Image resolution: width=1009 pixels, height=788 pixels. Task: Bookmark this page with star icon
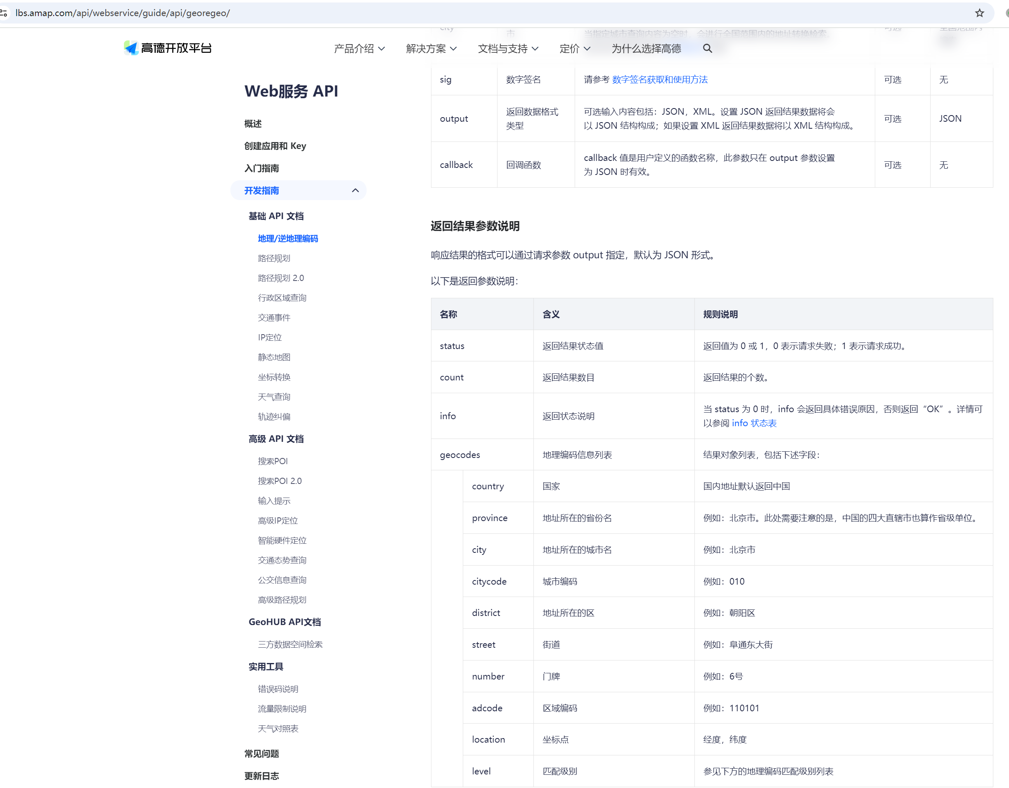click(x=979, y=13)
